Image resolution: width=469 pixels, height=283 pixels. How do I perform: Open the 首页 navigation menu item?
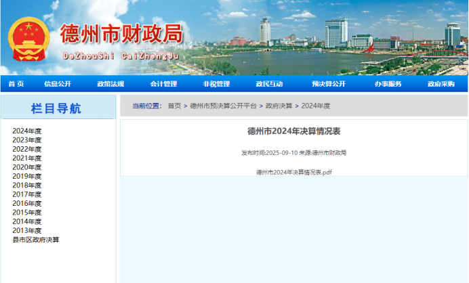tap(16, 84)
